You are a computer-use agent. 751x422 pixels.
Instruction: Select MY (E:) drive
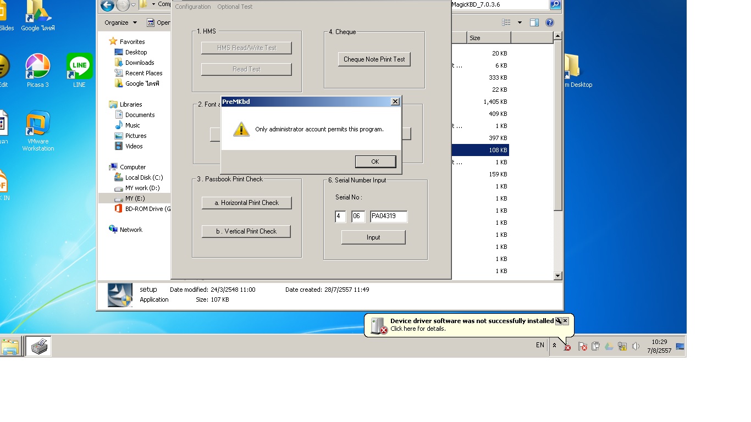(x=135, y=198)
